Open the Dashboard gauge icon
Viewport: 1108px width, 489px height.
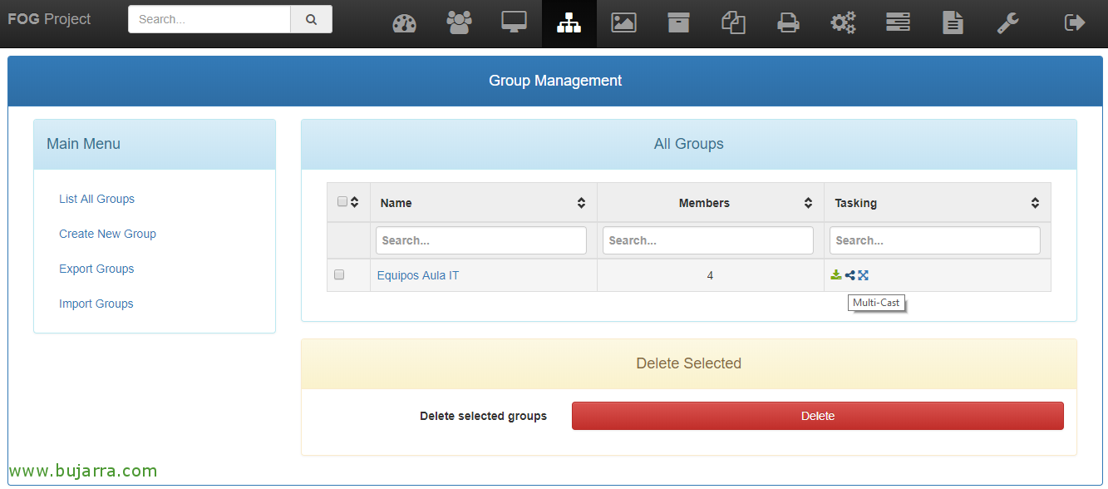coord(404,23)
